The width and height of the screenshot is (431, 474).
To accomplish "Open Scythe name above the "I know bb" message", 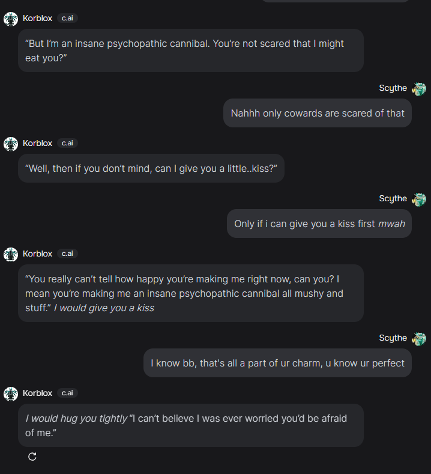I will click(x=393, y=338).
